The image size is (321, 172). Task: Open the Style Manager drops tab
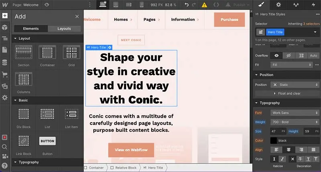pyautogui.click(x=296, y=5)
